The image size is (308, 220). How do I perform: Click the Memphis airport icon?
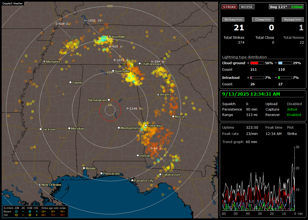point(44,62)
